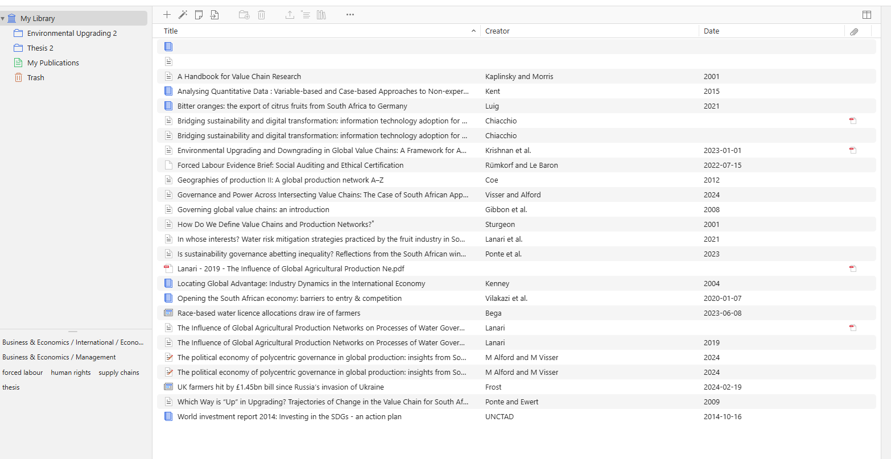Click the date 2024-02-19
891x459 pixels.
click(723, 387)
